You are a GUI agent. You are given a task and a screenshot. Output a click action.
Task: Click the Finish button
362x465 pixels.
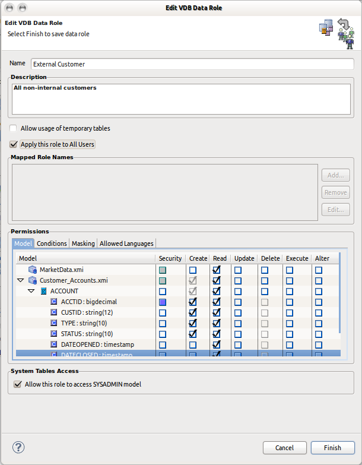pos(332,448)
